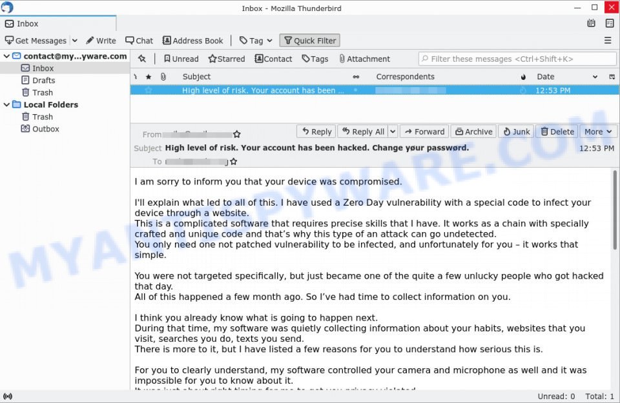The height and width of the screenshot is (403, 620).
Task: Click the star next to the From sender
Action: 237,135
